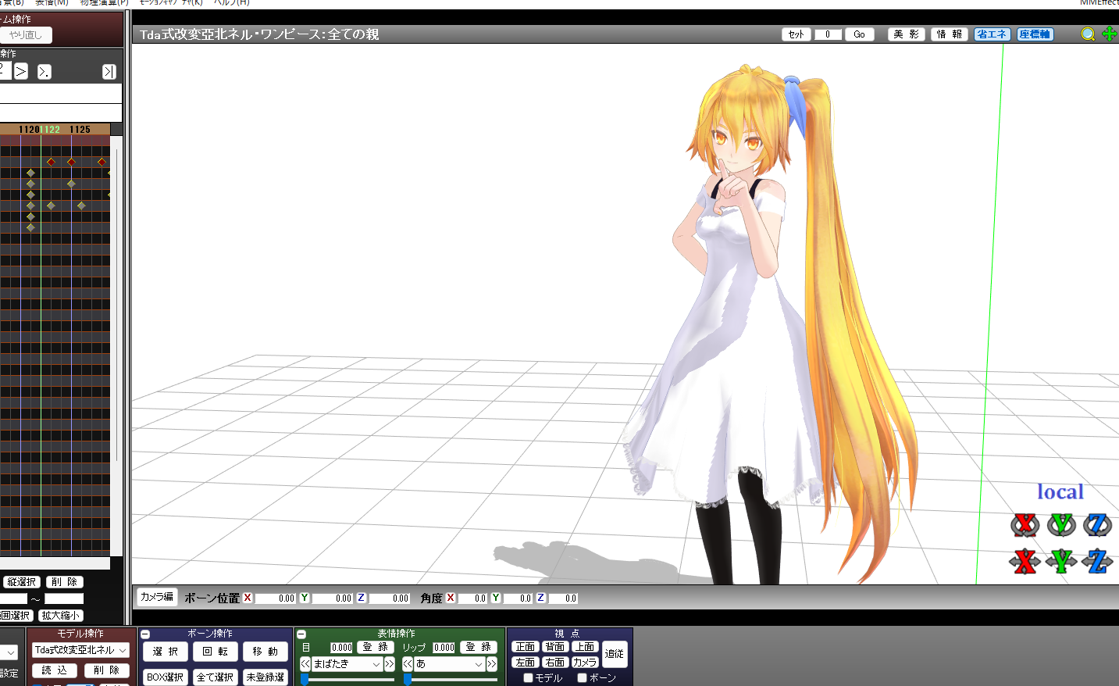This screenshot has width=1119, height=686.
Task: Toggle the 追従 follow view button
Action: coord(615,654)
